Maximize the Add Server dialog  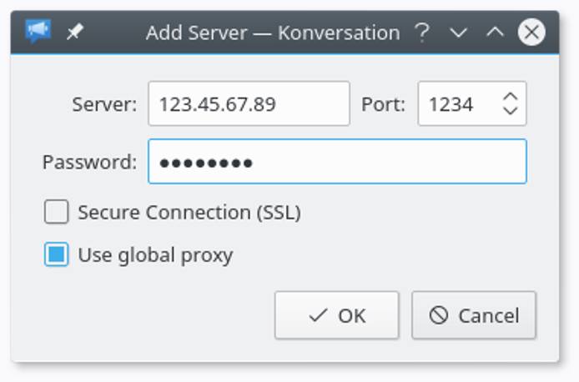pos(495,33)
